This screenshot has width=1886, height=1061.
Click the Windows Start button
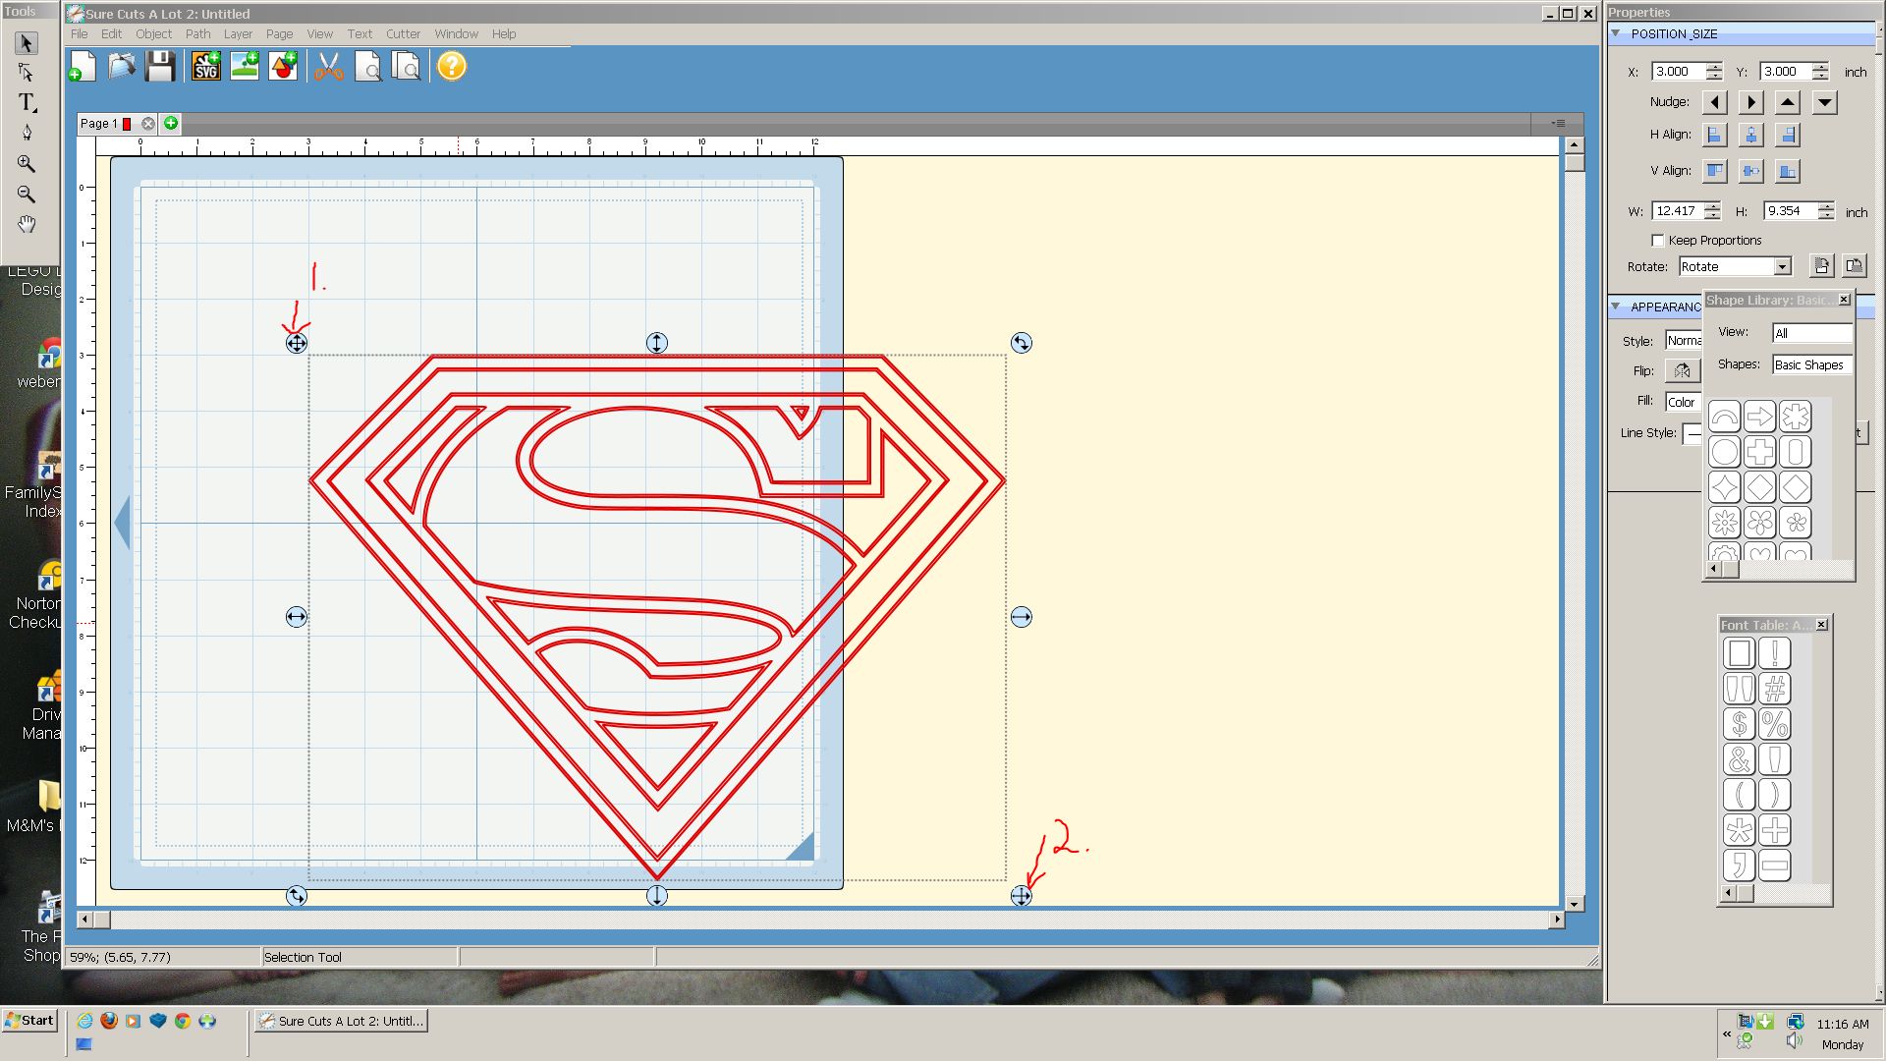29,1021
